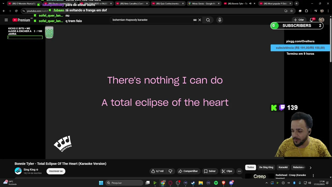The width and height of the screenshot is (332, 187).
Task: Open Spotify from the taskbar
Action: 216,183
